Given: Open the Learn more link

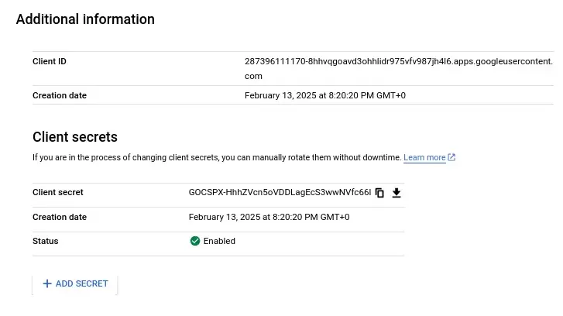Looking at the screenshot, I should 424,157.
